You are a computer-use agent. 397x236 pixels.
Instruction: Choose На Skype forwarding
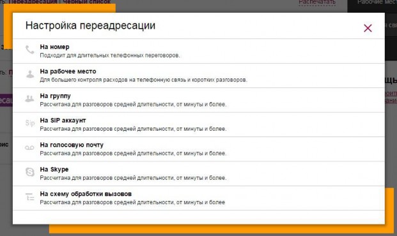[199, 174]
